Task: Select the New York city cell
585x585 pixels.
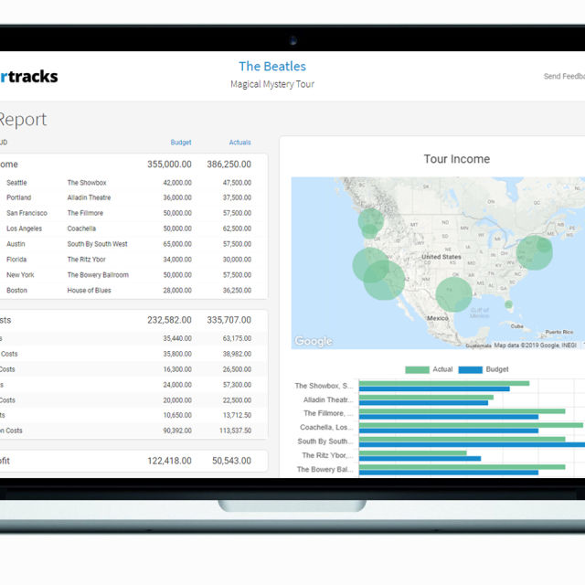Action: tap(20, 275)
